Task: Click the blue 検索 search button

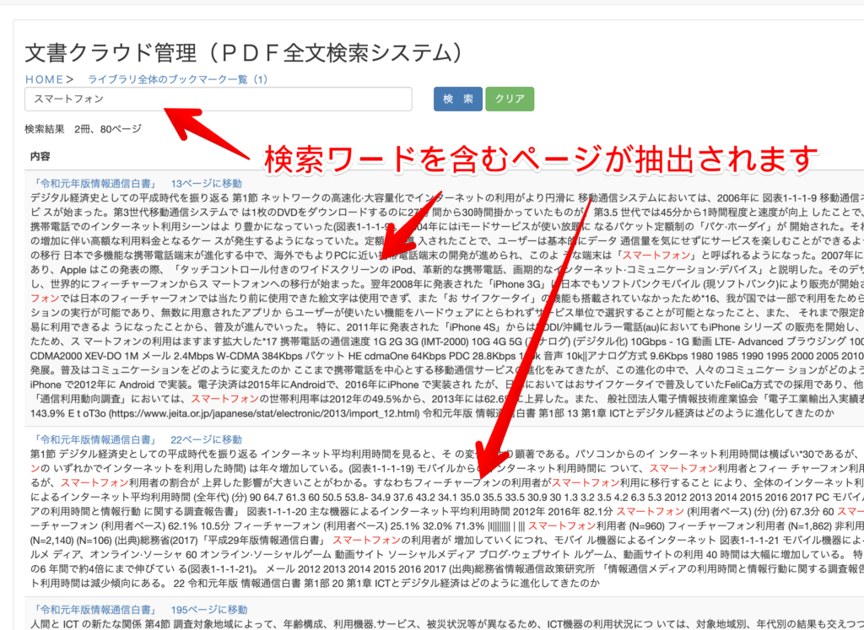Action: (x=457, y=99)
